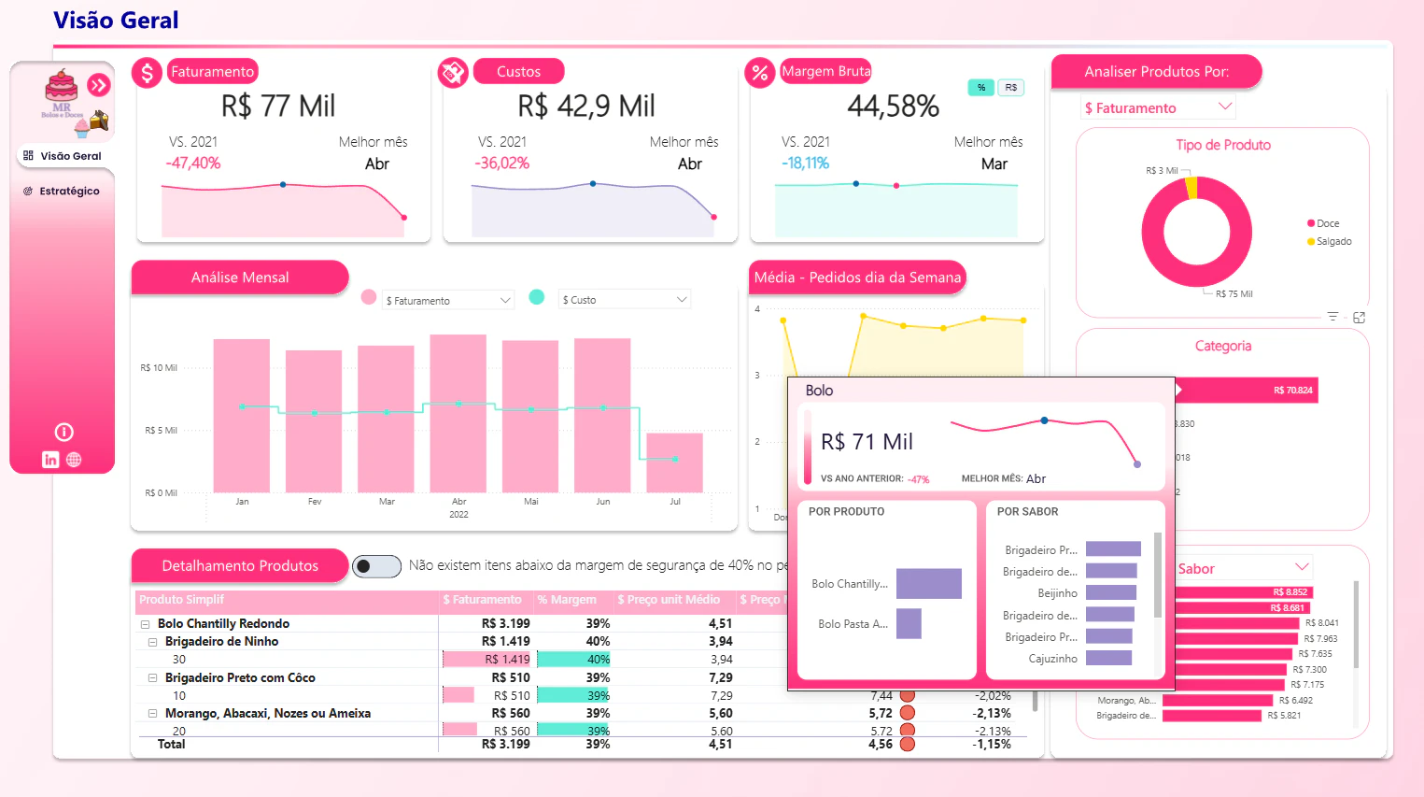Open the $ Custo dropdown in Análise Mensal

(625, 300)
